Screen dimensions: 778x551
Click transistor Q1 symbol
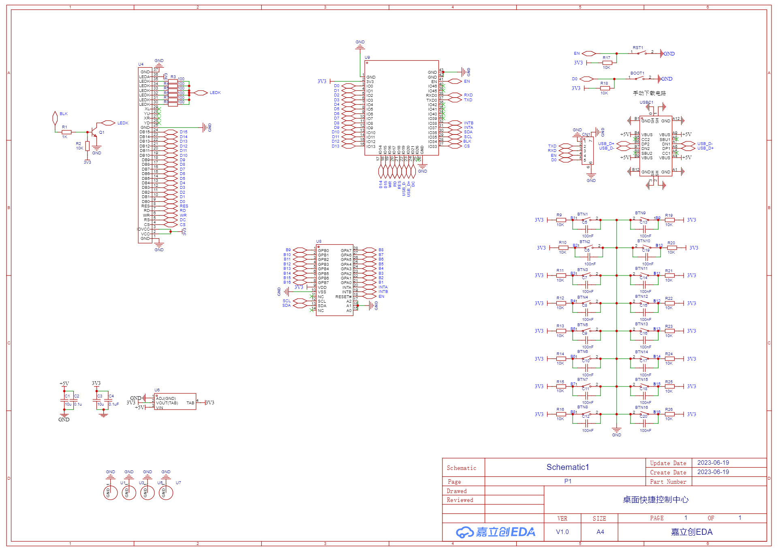(x=94, y=132)
